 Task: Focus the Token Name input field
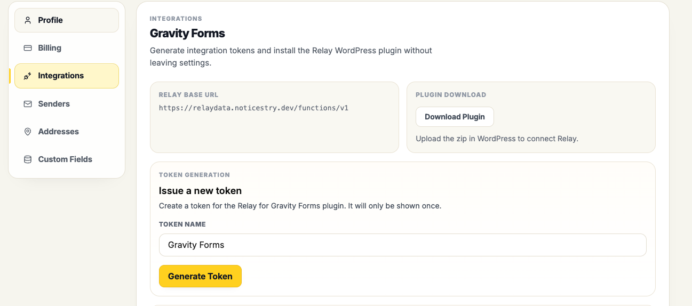tap(403, 245)
